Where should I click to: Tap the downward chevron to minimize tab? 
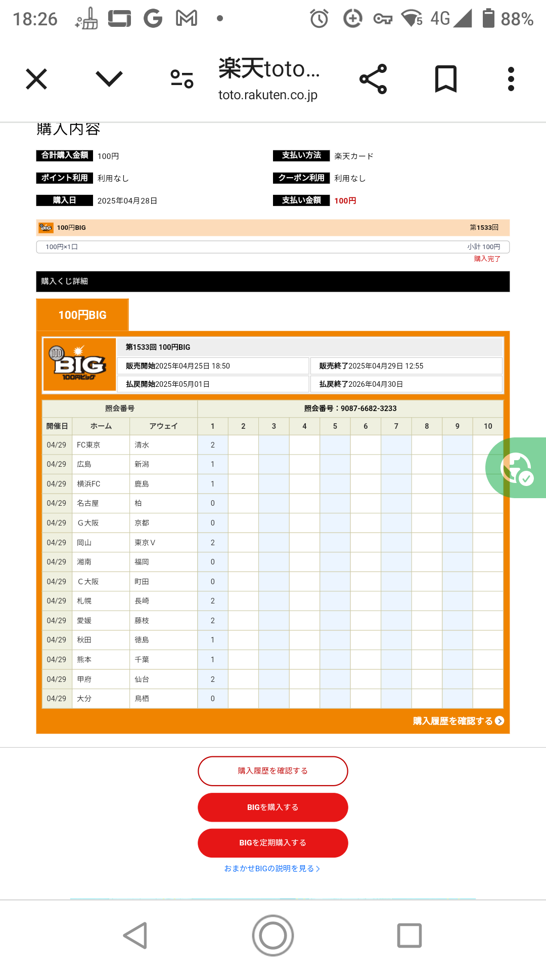coord(109,79)
